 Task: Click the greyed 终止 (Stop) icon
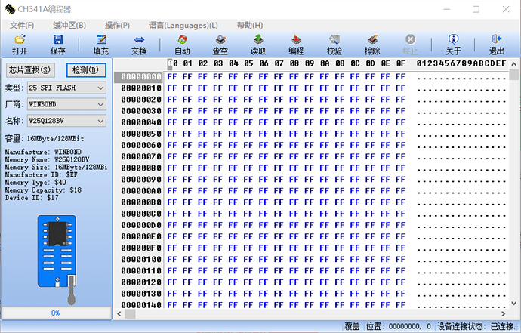410,45
